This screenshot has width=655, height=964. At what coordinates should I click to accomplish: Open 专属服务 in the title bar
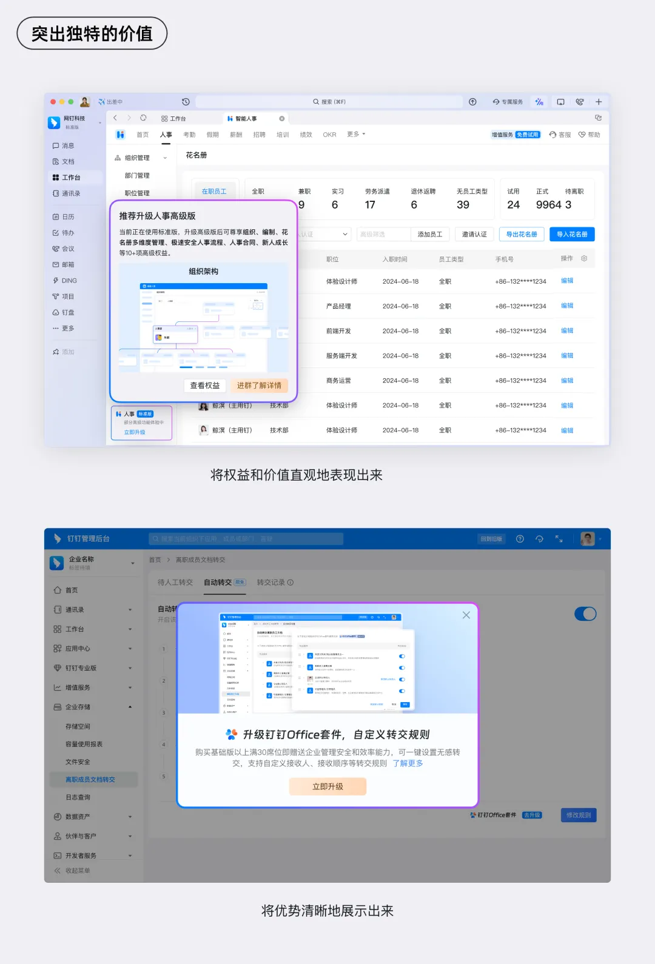point(508,102)
